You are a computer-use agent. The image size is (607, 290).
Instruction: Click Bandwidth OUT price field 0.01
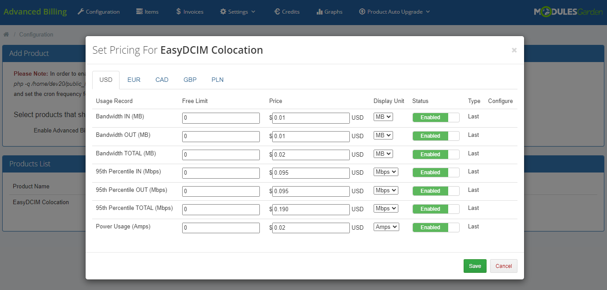pos(311,136)
